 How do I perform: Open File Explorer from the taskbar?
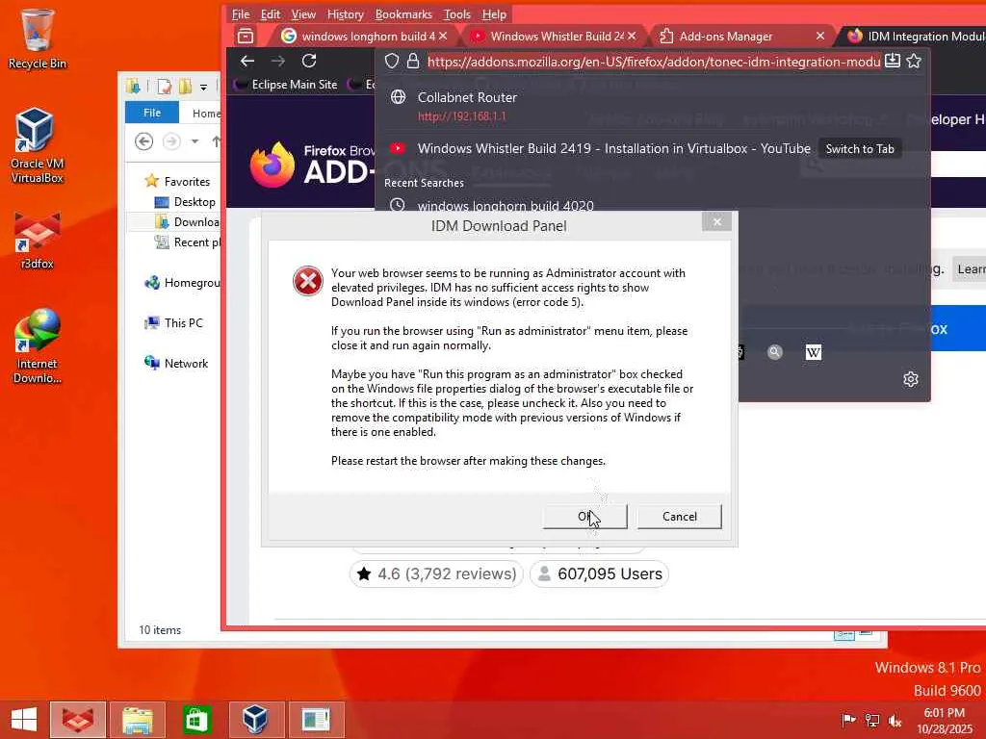tap(137, 720)
